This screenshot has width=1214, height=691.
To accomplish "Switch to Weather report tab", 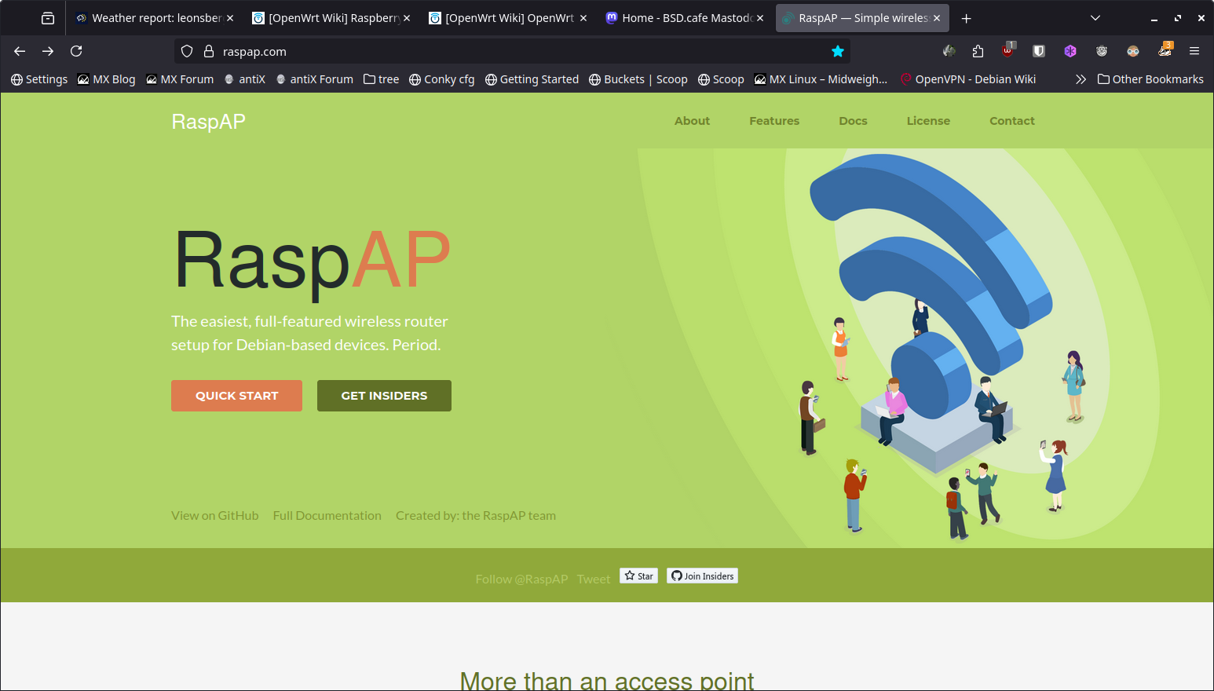I will tap(155, 18).
